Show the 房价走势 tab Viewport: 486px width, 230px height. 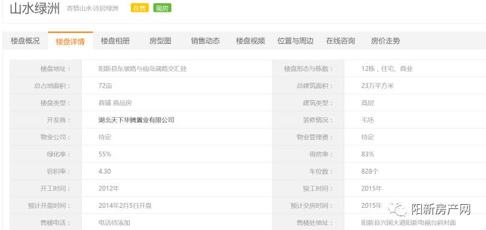pos(385,41)
